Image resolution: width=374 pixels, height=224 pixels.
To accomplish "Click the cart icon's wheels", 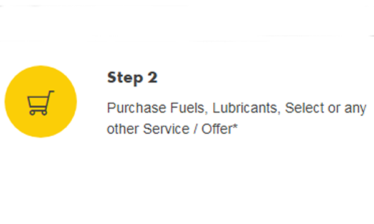I will 39,113.
